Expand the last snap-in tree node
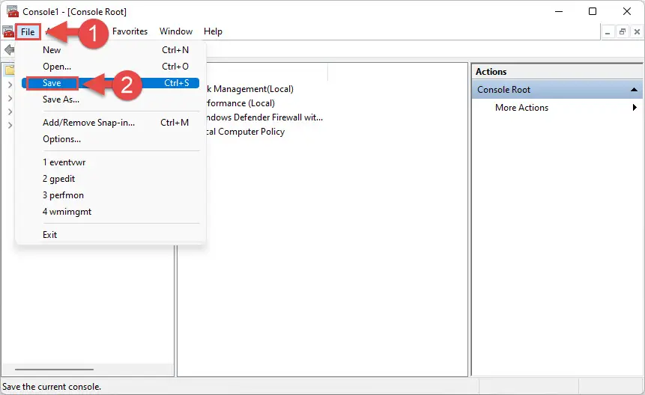 point(10,125)
